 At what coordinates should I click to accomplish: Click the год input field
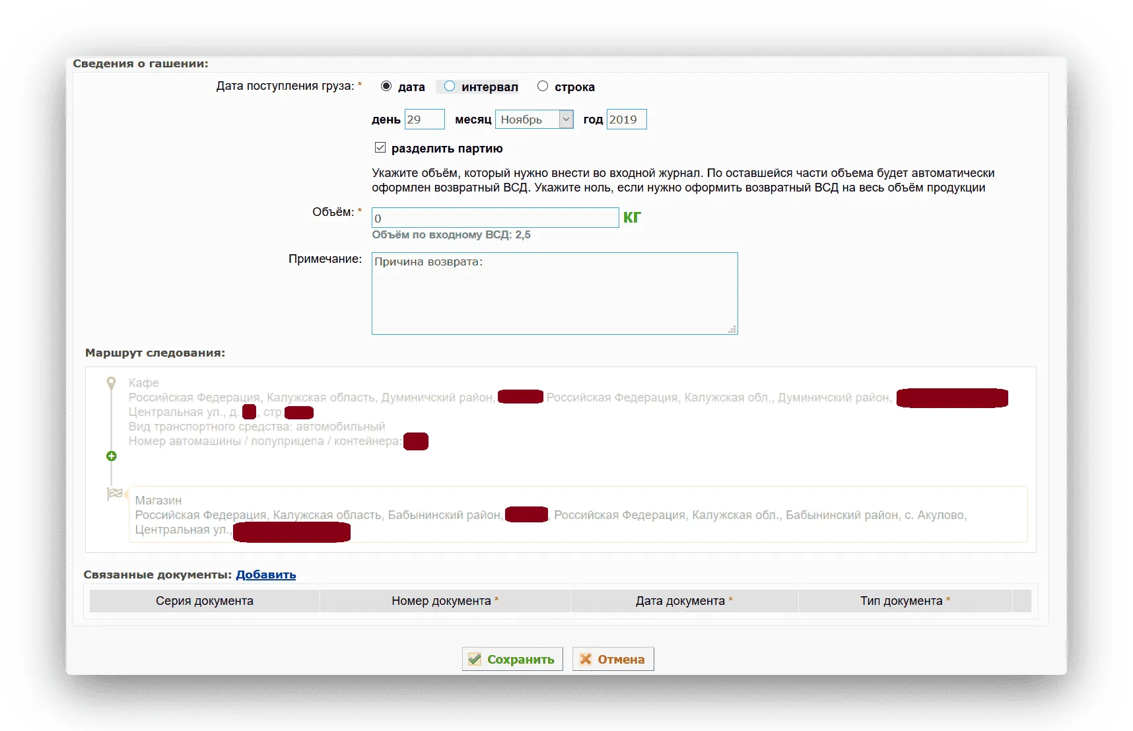(626, 120)
